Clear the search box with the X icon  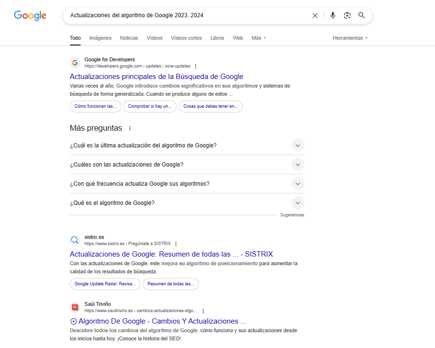[x=315, y=15]
